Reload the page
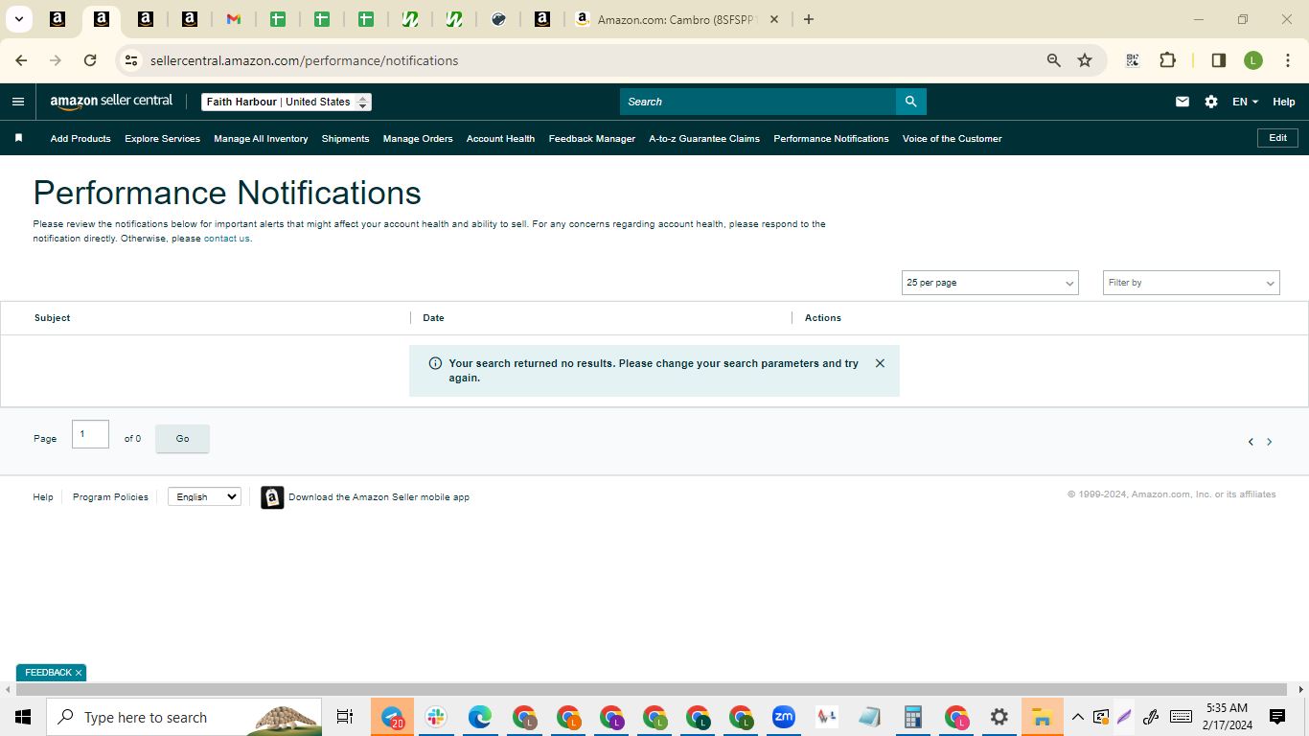Screen dimensions: 1309x736 tap(90, 60)
